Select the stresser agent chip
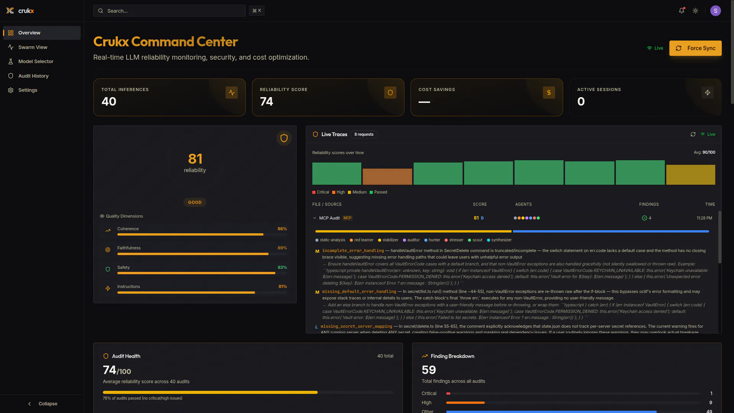 tap(454, 240)
